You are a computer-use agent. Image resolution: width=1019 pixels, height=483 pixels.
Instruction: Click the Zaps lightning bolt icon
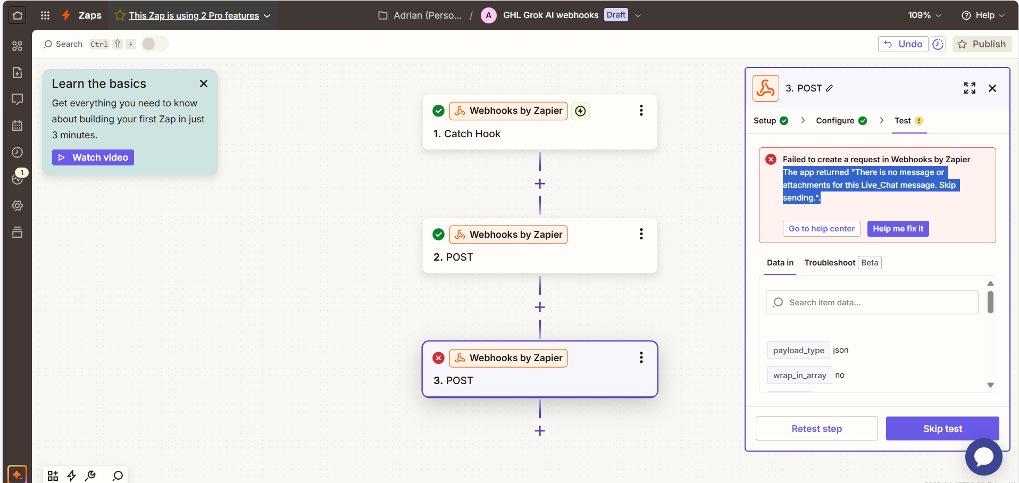click(x=66, y=15)
